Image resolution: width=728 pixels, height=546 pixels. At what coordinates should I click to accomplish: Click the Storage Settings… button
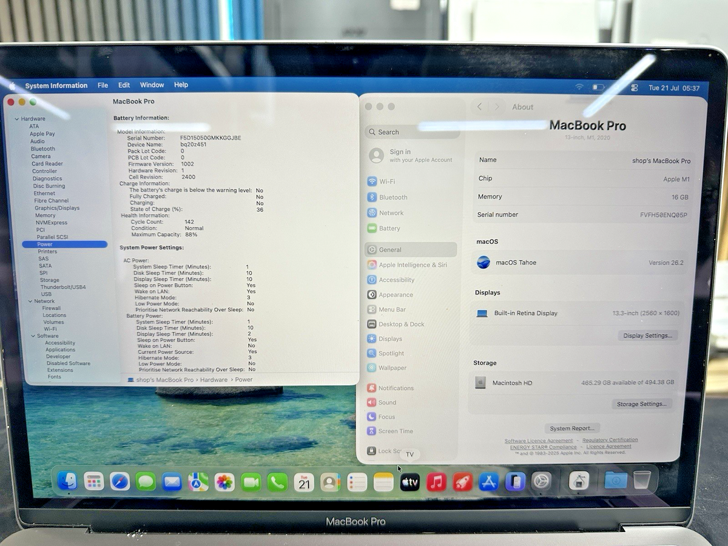click(x=641, y=404)
